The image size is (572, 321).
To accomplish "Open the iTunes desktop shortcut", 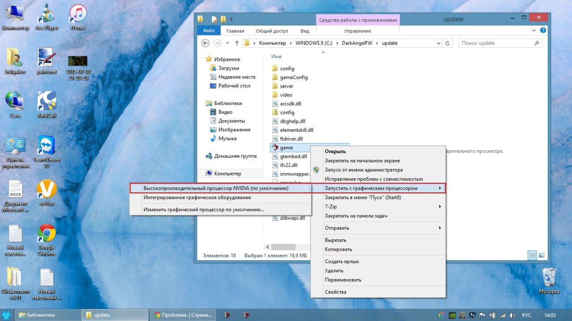I will [78, 17].
